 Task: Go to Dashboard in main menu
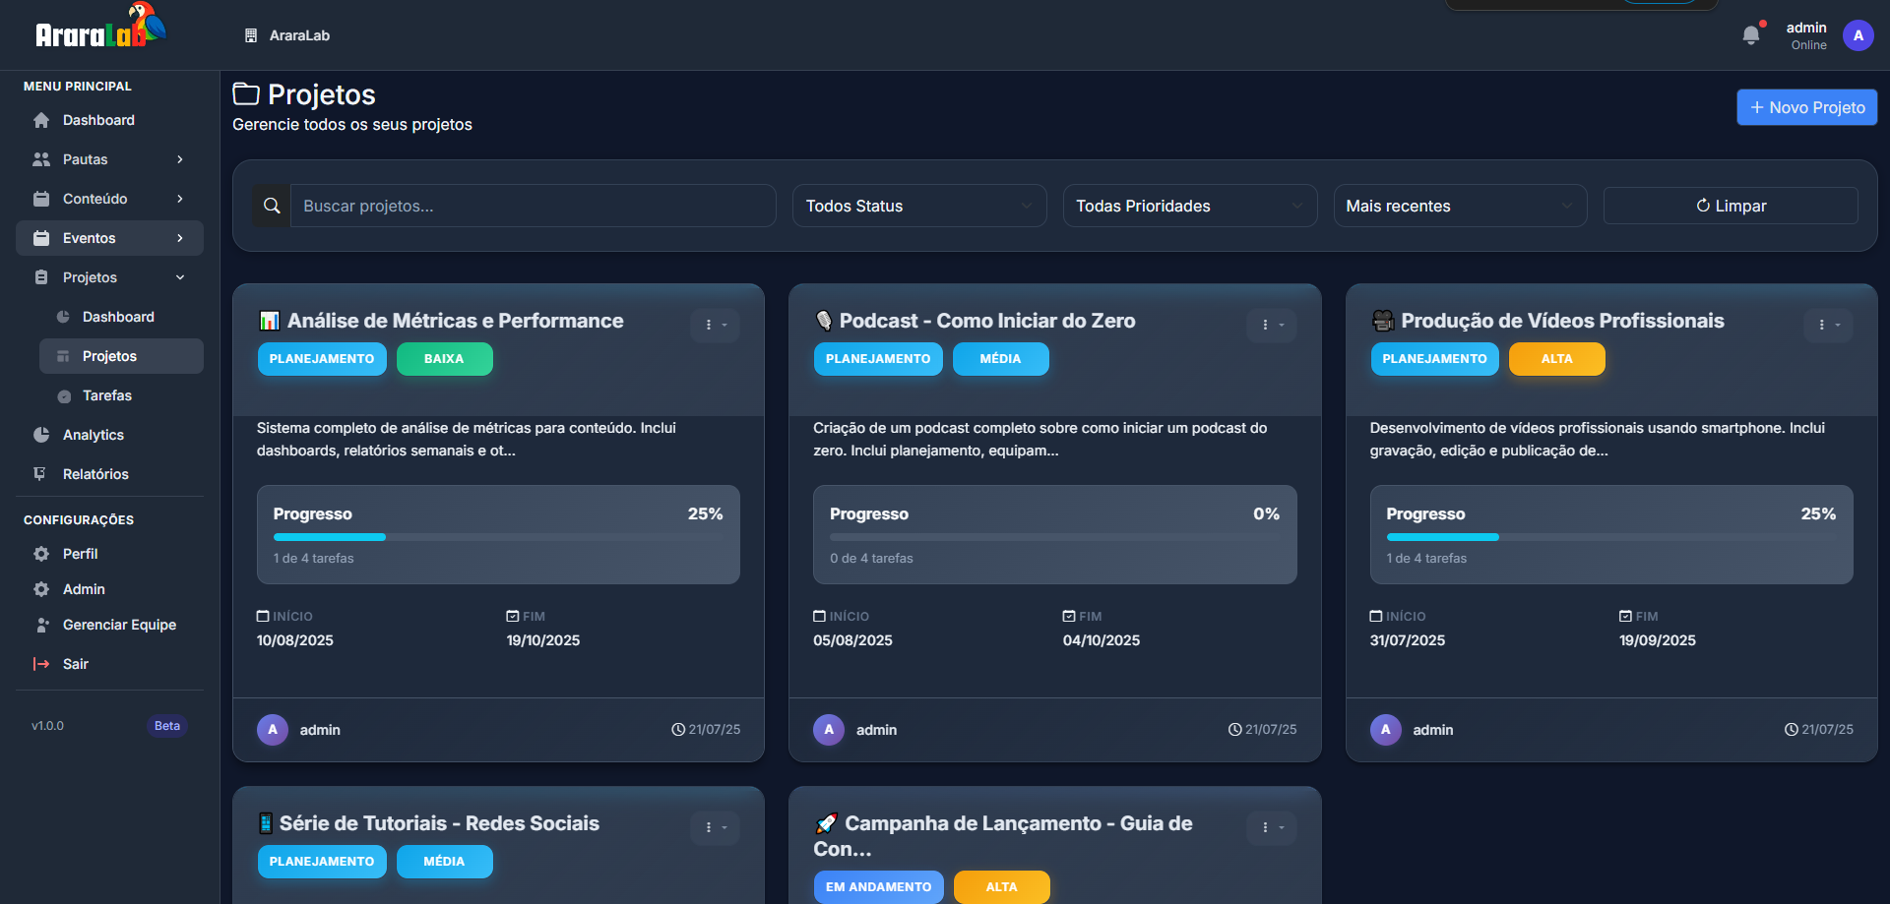tap(109, 120)
